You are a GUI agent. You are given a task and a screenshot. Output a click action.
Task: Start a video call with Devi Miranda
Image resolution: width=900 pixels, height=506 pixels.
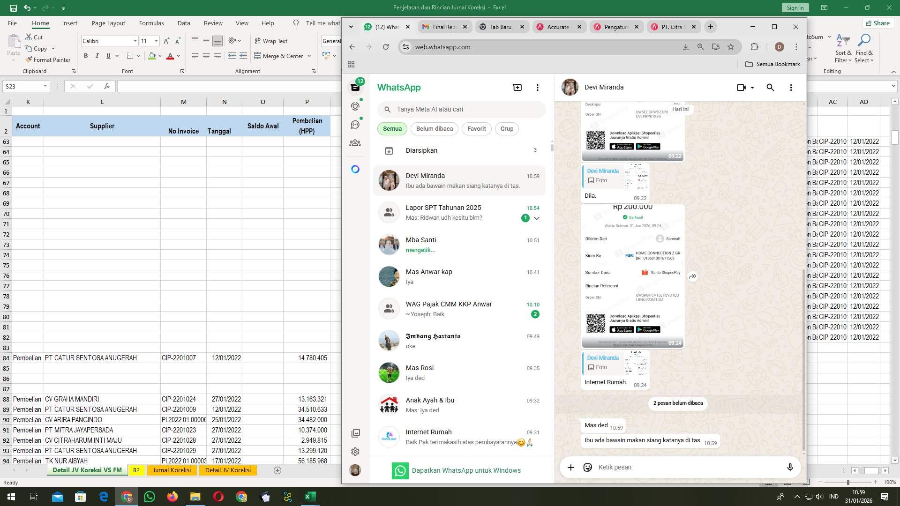[741, 87]
